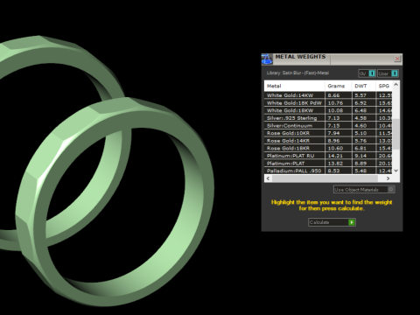
Task: Click the 5.57 DWT value
Action: (360, 95)
